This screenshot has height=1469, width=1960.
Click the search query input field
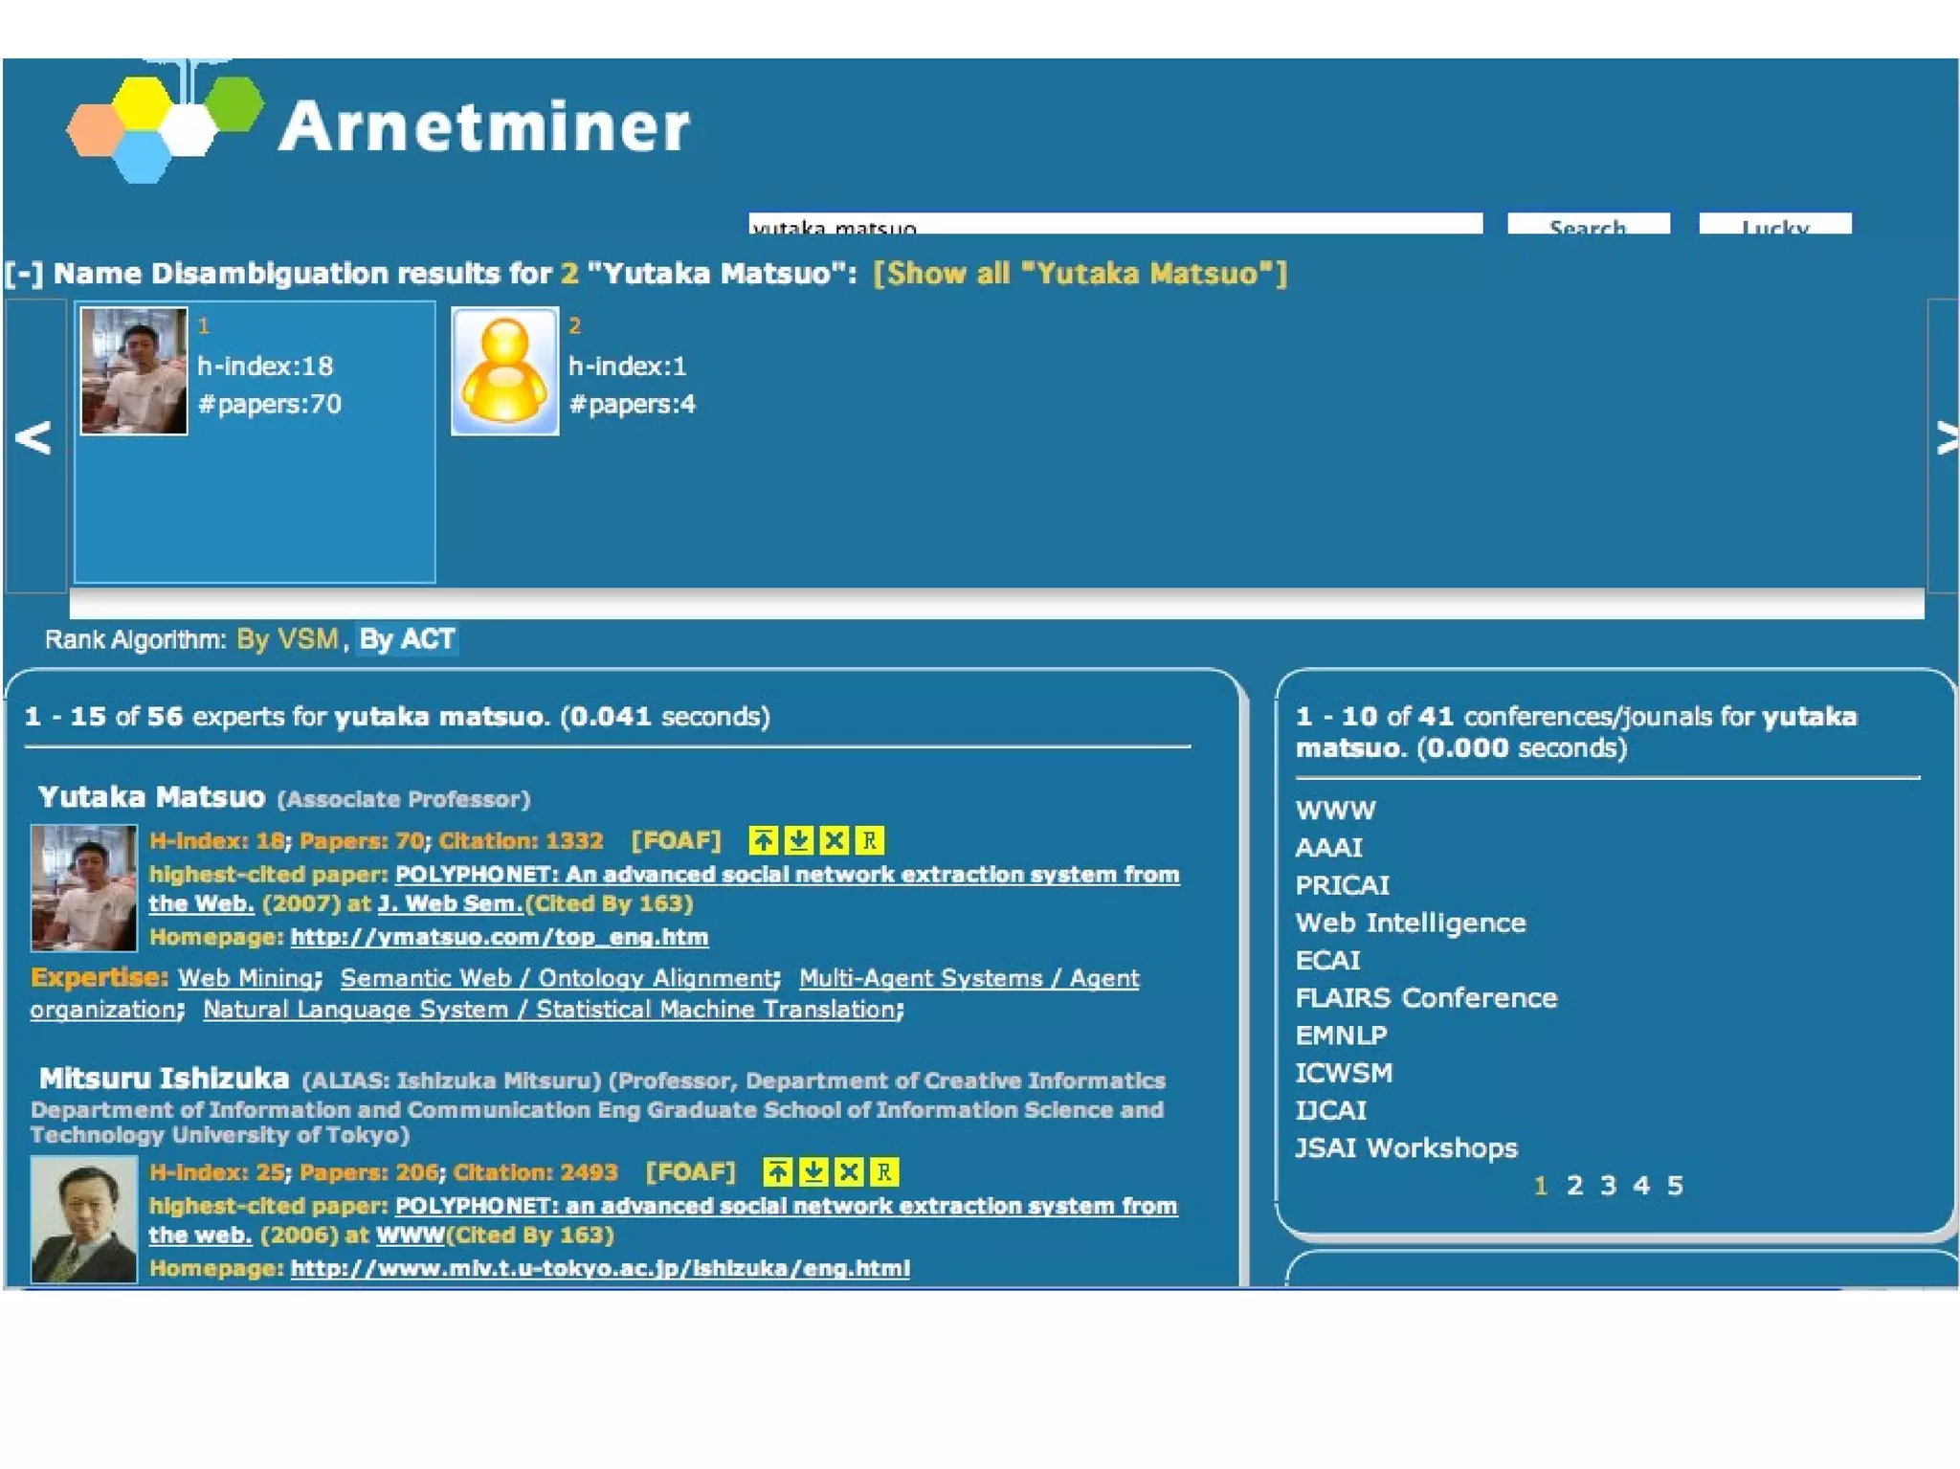pos(1115,224)
